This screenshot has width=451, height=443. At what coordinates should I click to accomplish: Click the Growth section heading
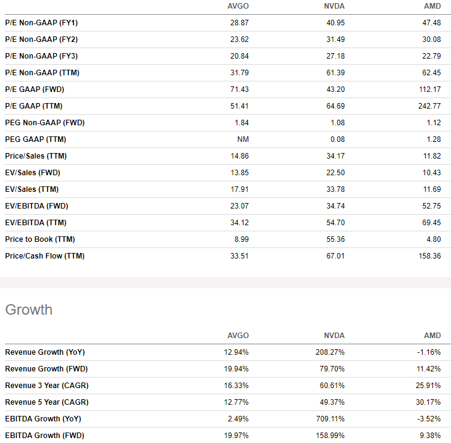tap(28, 309)
